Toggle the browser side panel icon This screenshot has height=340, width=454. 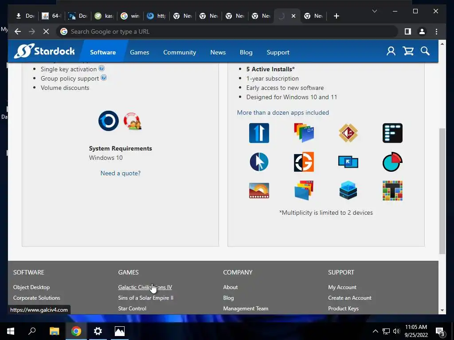408,31
